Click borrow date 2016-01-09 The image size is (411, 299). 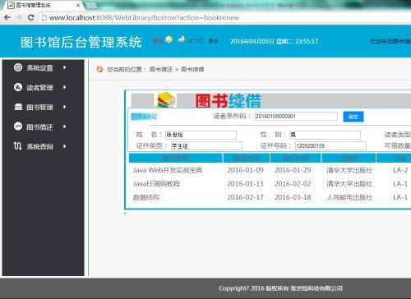coord(246,170)
